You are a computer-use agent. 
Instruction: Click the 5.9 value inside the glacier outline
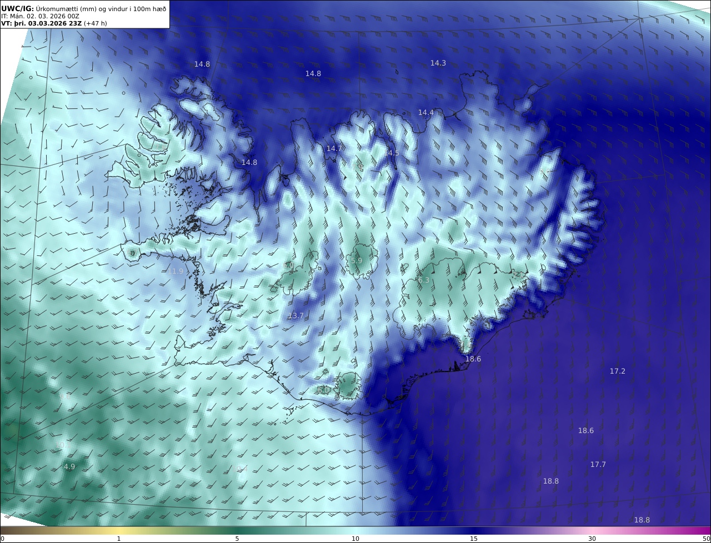click(x=357, y=261)
